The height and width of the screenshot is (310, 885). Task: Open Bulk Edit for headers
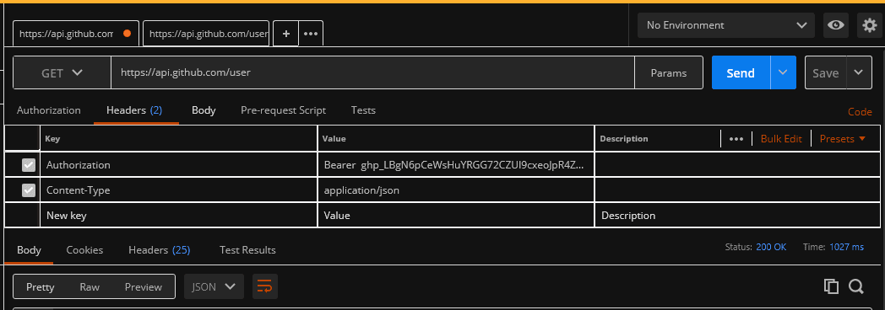[x=781, y=139]
